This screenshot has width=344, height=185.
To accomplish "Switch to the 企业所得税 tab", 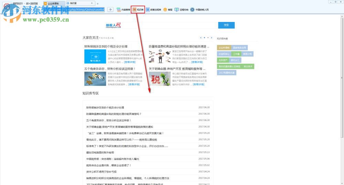I will coord(54,3).
